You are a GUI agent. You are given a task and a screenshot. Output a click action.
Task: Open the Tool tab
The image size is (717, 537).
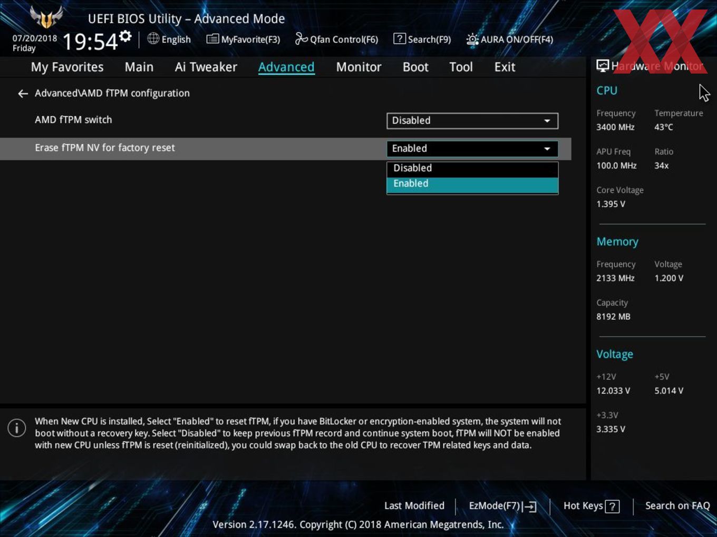(461, 67)
